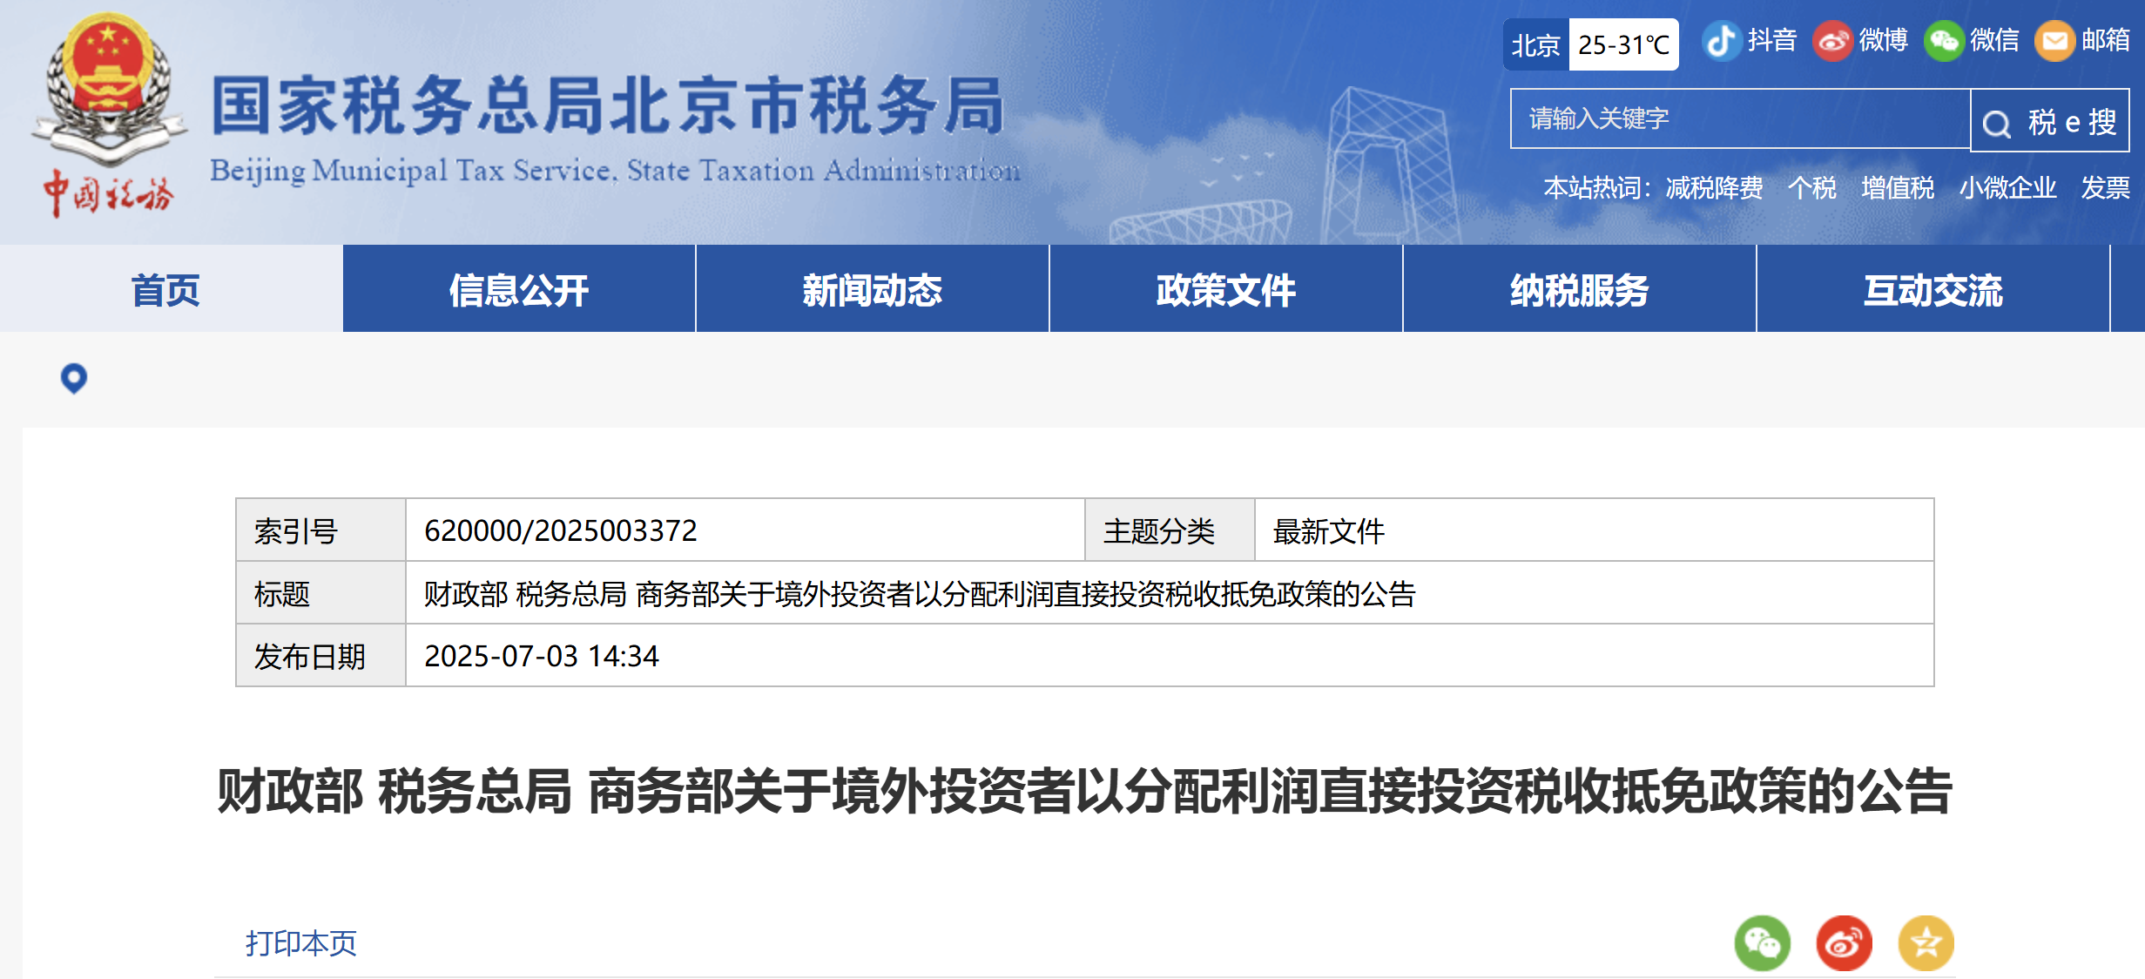Open the 纳税服务 menu

(x=1580, y=290)
